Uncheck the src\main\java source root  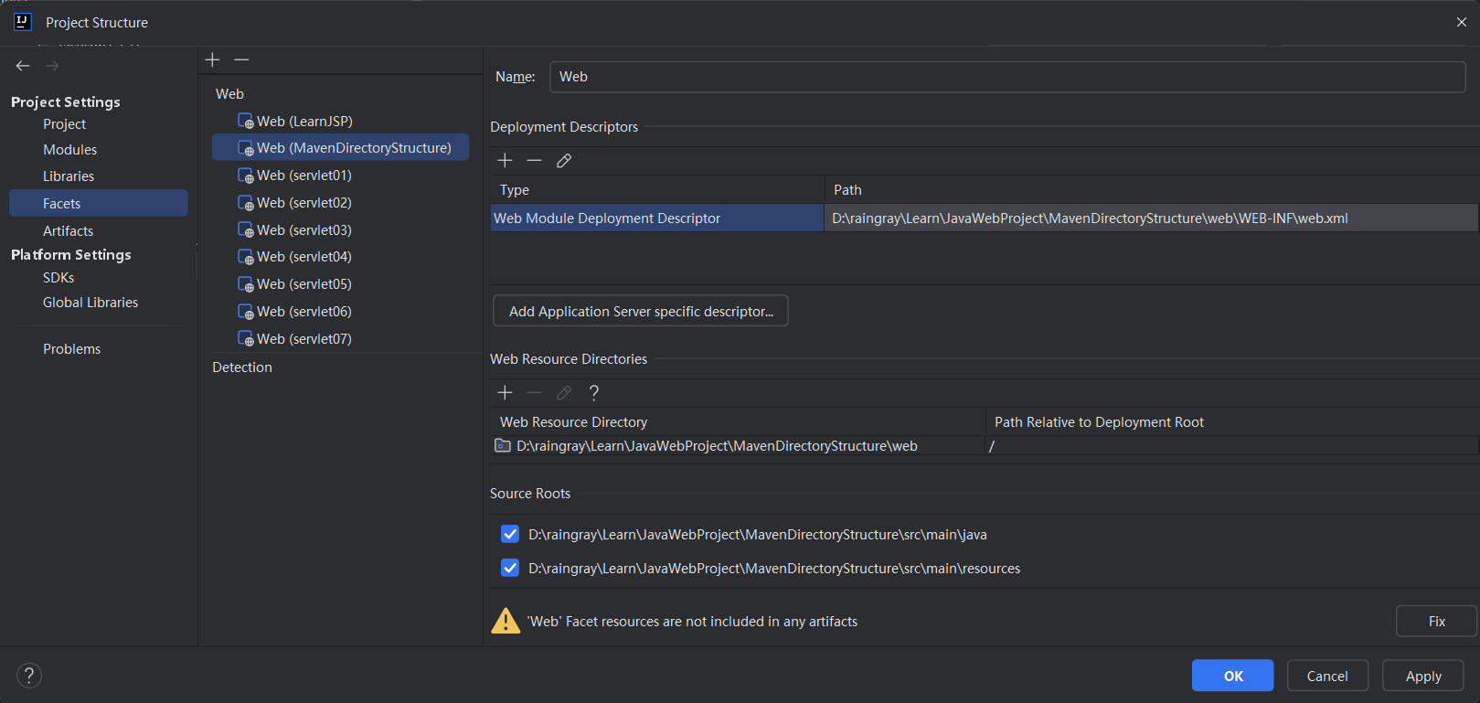click(510, 534)
